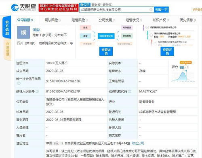This screenshot has width=202, height=158.
Task: Open the 司法风险 tab
Action: pyautogui.click(x=53, y=20)
